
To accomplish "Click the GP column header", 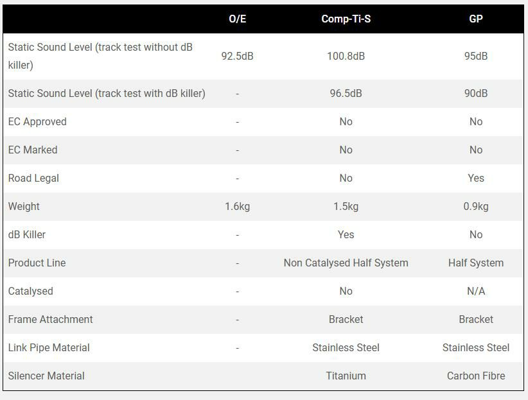I will pyautogui.click(x=475, y=19).
